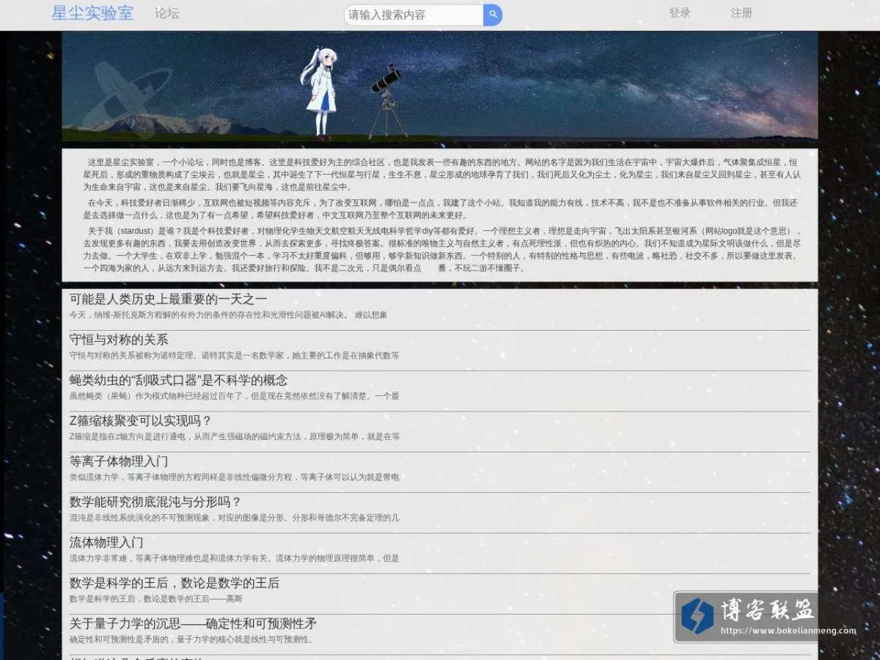Click excerpt starting 混沌是非线性系统演化
The image size is (880, 660).
click(234, 518)
